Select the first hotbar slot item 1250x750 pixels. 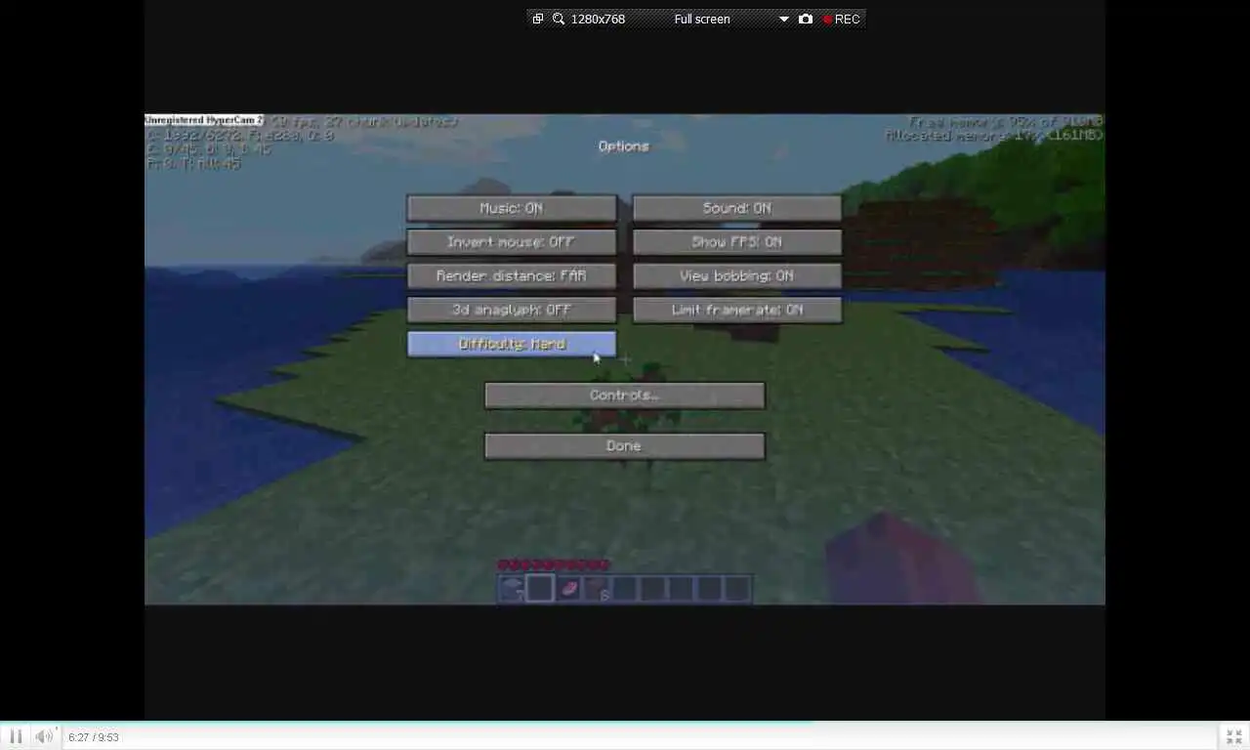pos(512,588)
